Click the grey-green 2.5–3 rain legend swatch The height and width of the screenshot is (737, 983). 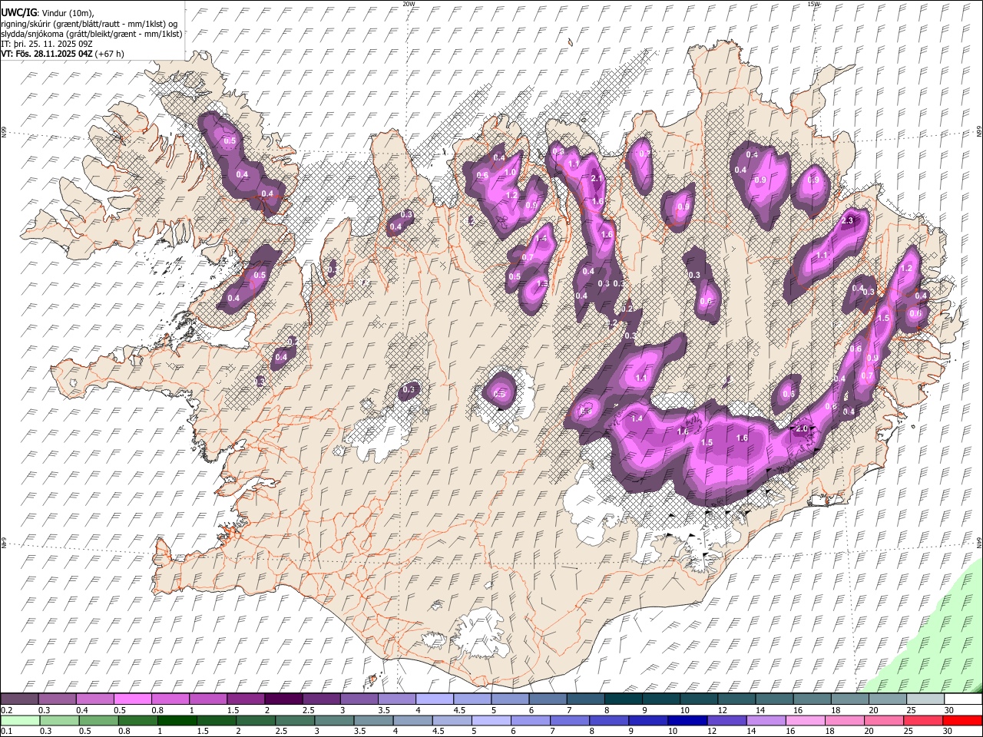coord(294,721)
